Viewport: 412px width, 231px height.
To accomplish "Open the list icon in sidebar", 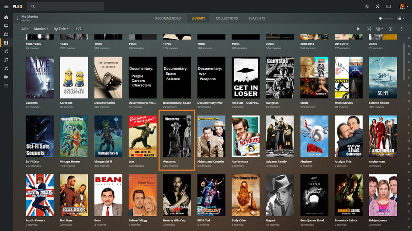I will [6, 85].
